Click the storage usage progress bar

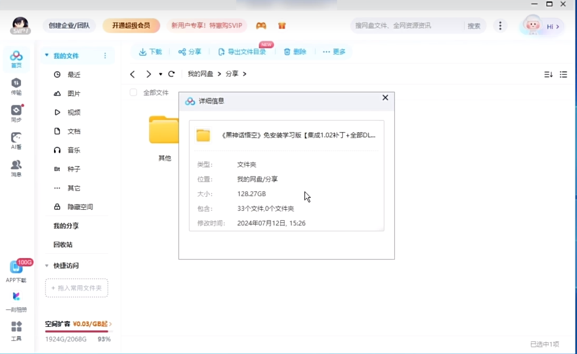click(x=77, y=331)
